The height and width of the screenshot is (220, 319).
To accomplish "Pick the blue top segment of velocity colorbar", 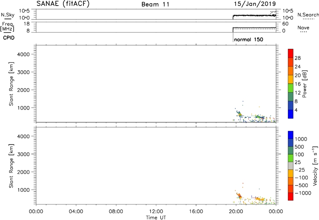I will click(291, 135).
